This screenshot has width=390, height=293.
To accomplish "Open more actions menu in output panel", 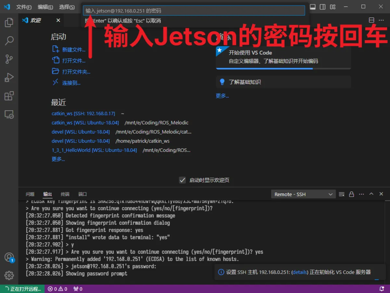I will click(361, 194).
